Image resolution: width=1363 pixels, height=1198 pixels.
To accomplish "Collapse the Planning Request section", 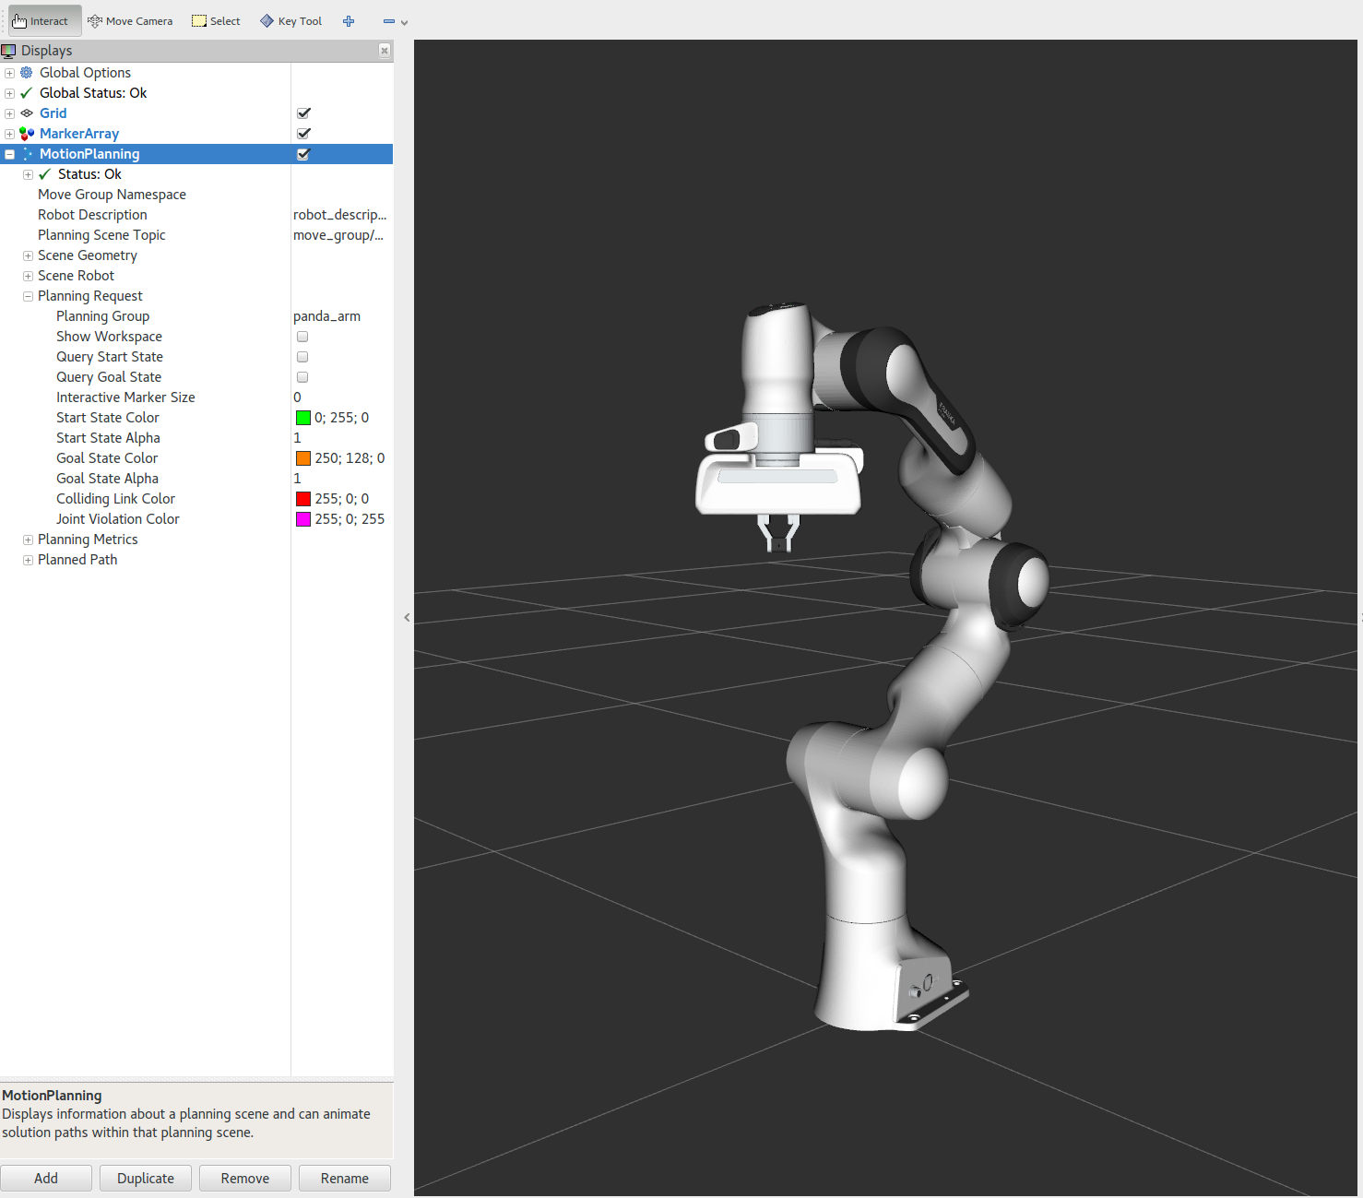I will pyautogui.click(x=28, y=296).
